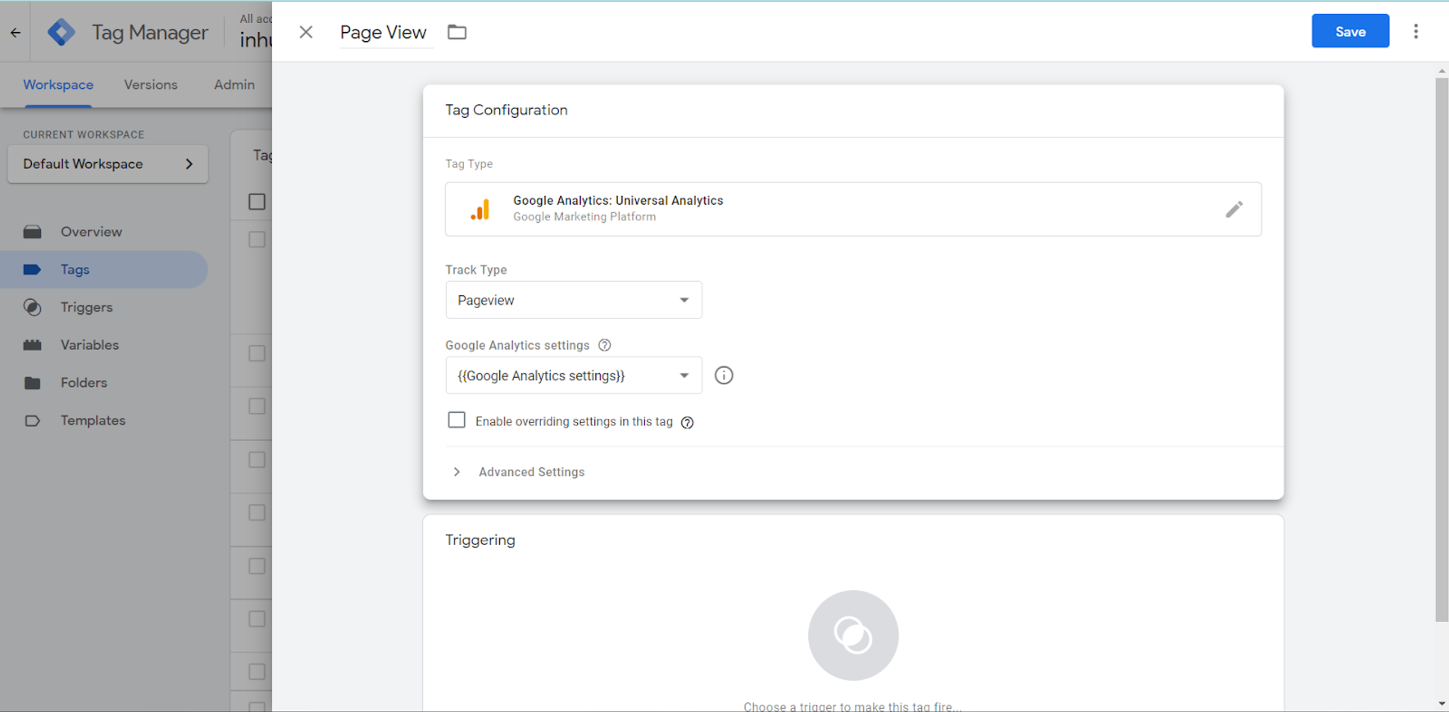Image resolution: width=1449 pixels, height=712 pixels.
Task: Open the Track Type Pageview dropdown
Action: [x=573, y=300]
